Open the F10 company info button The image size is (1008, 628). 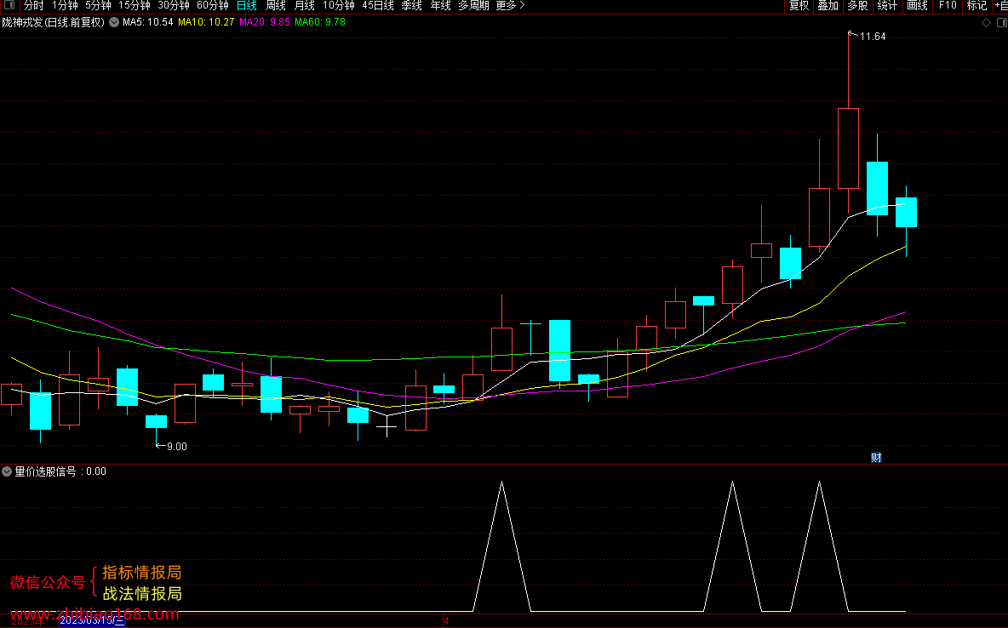(x=948, y=6)
